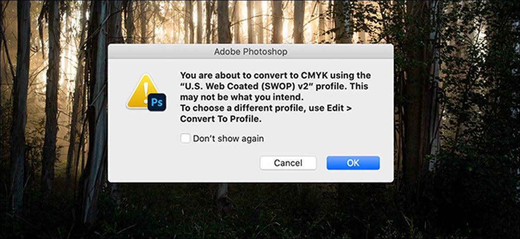Click the "Don't show again" label text
The image size is (520, 239).
tap(228, 138)
